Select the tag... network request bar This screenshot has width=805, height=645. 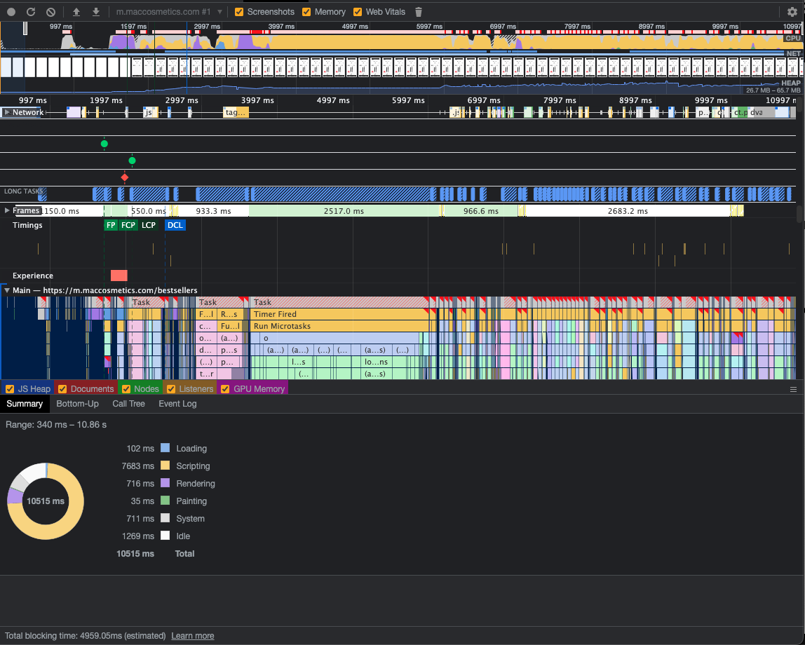tap(236, 112)
